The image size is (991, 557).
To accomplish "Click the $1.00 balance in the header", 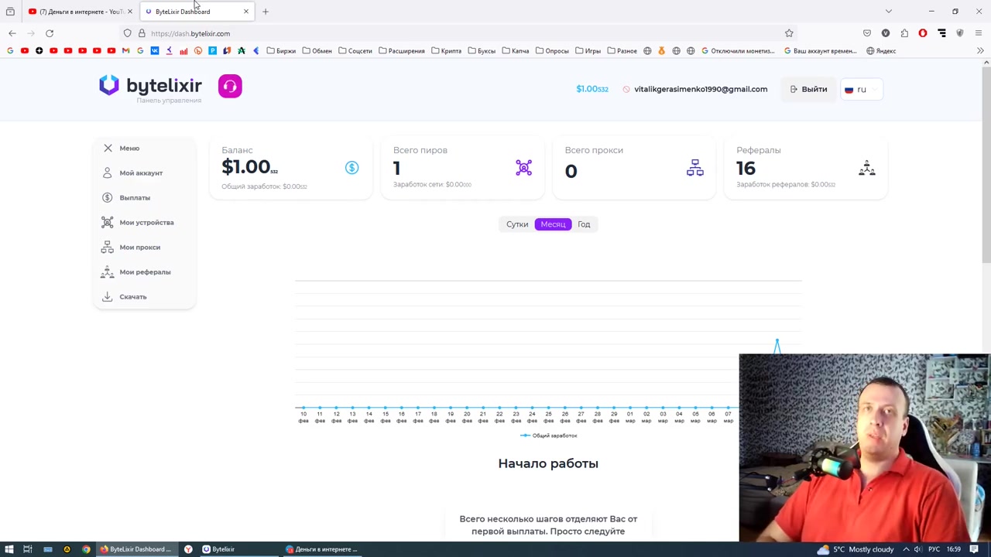I will [592, 89].
